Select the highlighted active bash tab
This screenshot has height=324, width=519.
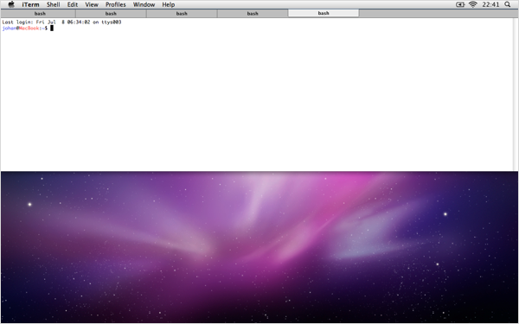(x=324, y=13)
